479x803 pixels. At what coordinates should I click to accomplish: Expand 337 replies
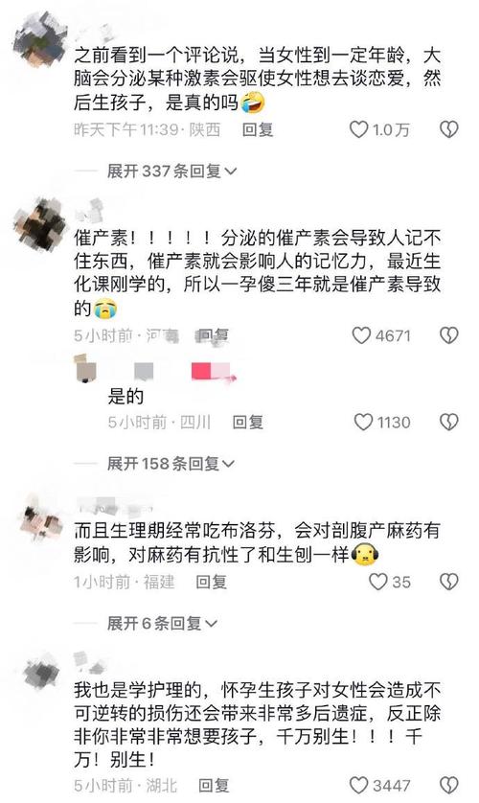171,171
